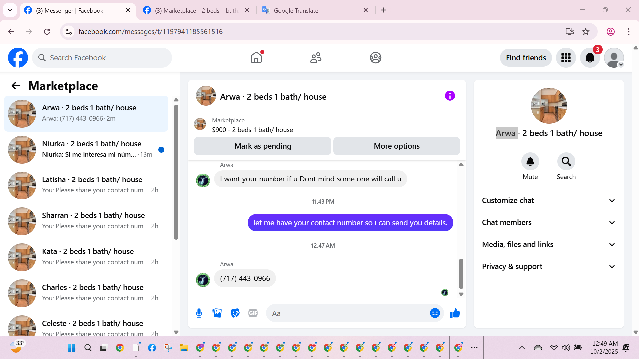Mute the conversation with bell icon

click(x=530, y=162)
